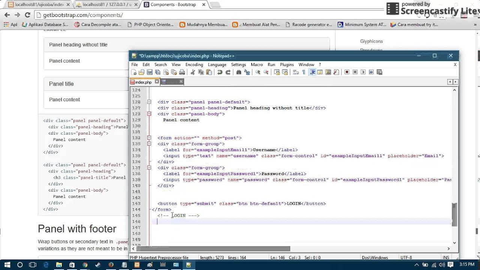Toggle synchronized vertical scrolling
Image resolution: width=480 pixels, height=270 pixels.
(277, 72)
